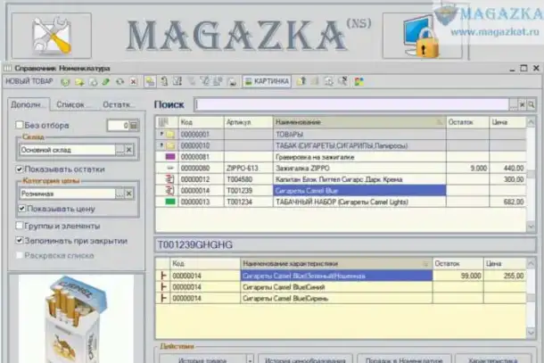Select the Гравировка на зажигалке row
The width and height of the screenshot is (544, 363).
click(x=341, y=157)
